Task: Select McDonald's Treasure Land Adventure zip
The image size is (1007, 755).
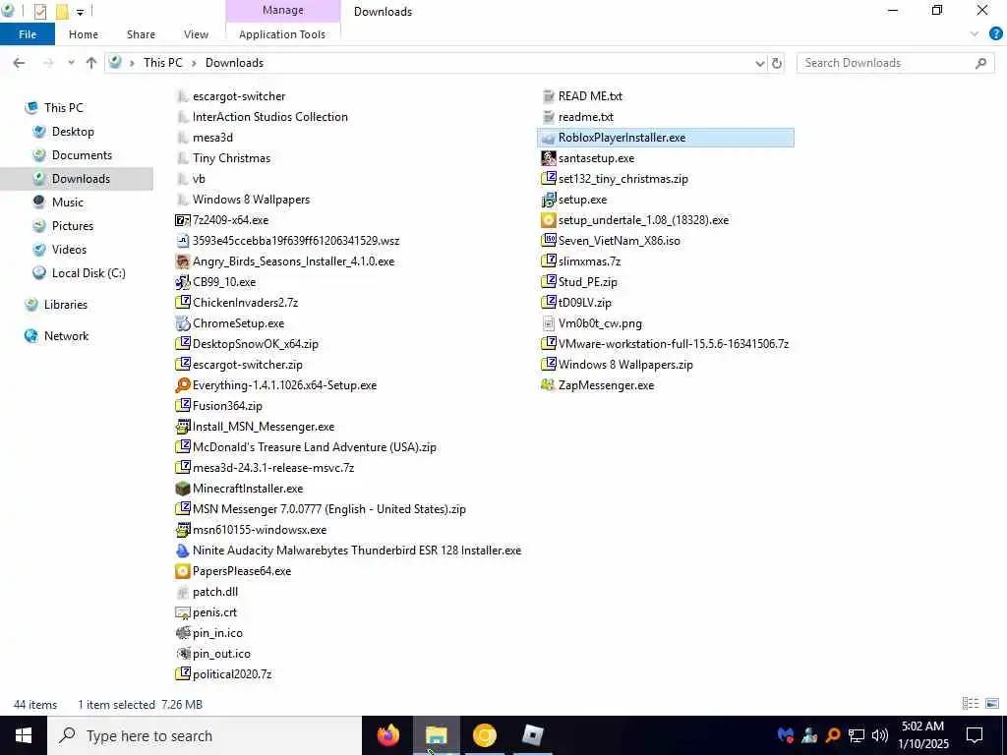Action: 306,447
